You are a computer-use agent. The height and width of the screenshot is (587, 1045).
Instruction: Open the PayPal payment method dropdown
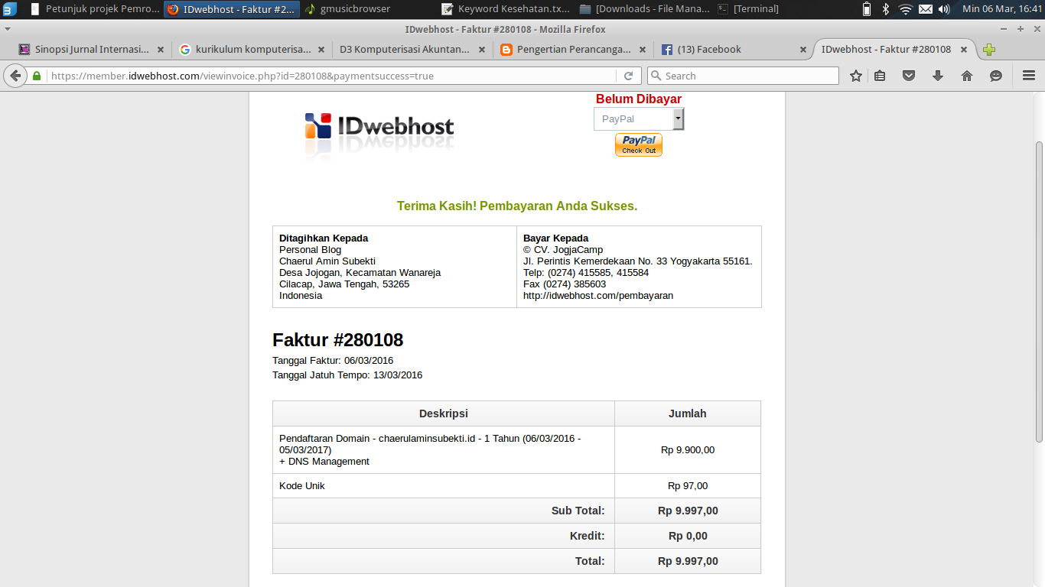pyautogui.click(x=639, y=119)
